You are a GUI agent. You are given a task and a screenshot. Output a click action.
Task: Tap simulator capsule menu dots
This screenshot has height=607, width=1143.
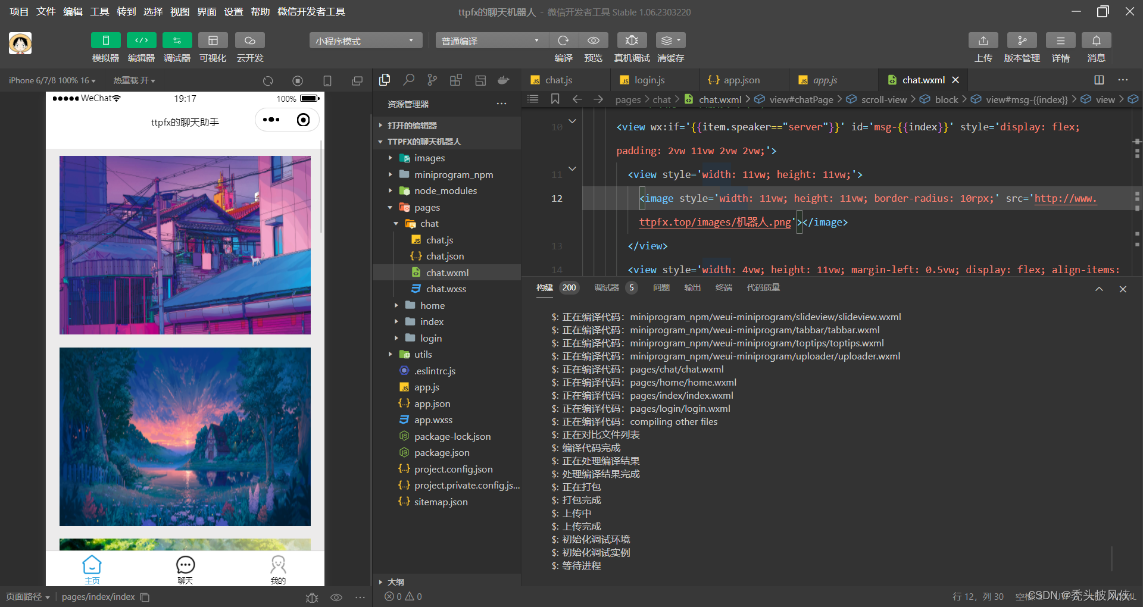[x=271, y=120]
